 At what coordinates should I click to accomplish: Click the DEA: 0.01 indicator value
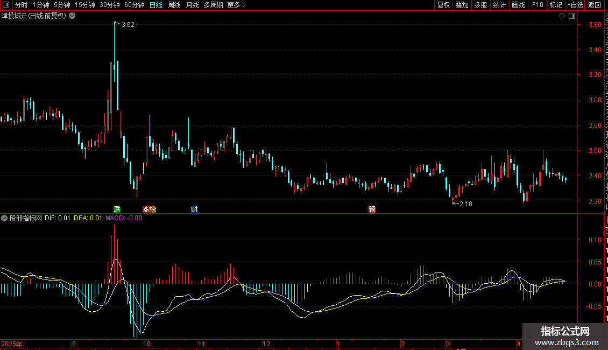click(x=88, y=218)
